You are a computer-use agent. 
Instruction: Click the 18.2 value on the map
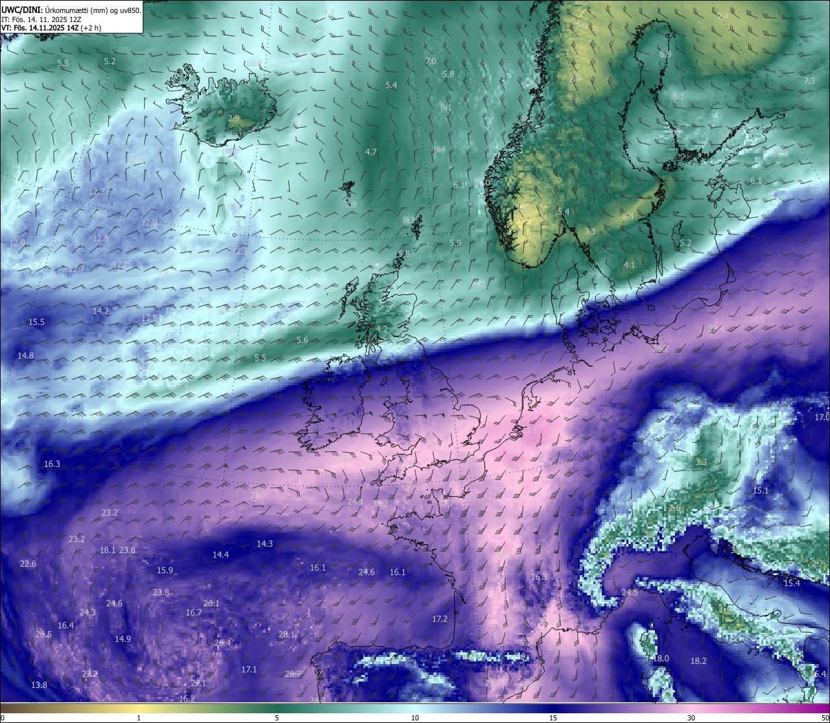(x=698, y=661)
